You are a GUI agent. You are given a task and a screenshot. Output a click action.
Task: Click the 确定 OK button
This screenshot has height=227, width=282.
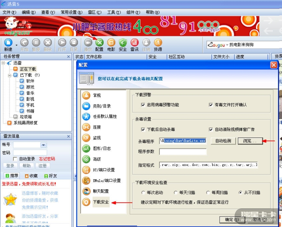pyautogui.click(x=232, y=220)
